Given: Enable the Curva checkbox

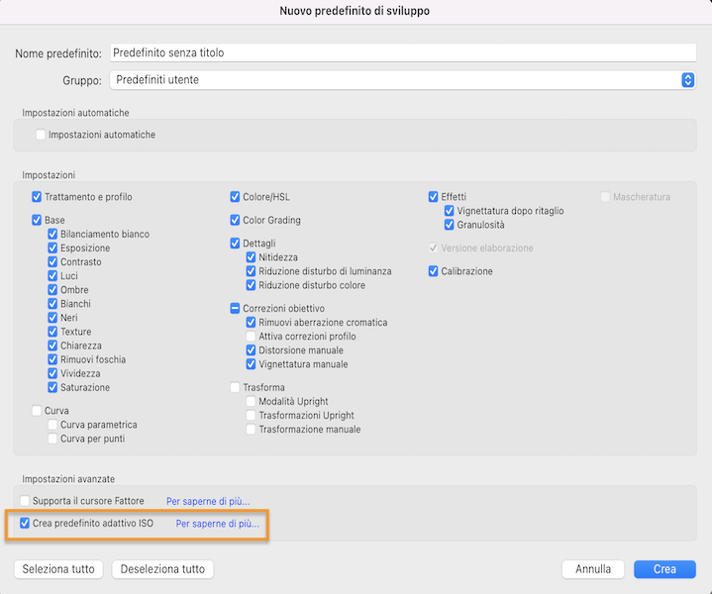Looking at the screenshot, I should (x=38, y=410).
